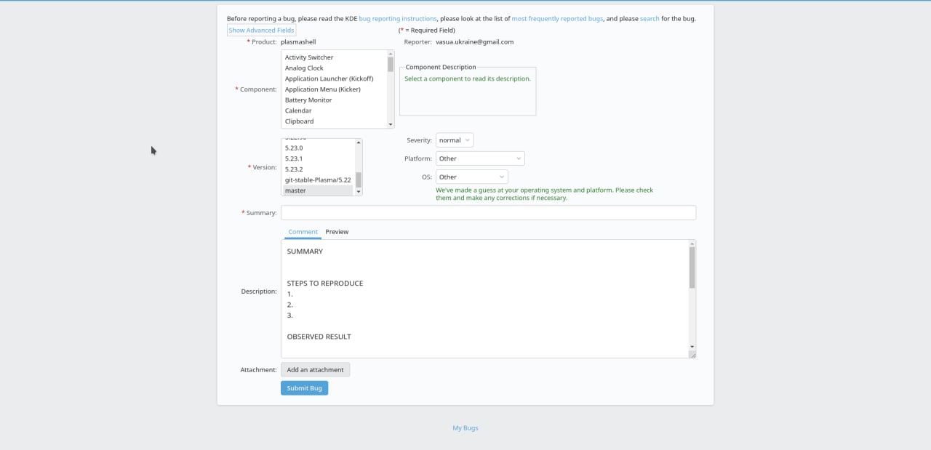Open the My Bugs link
This screenshot has width=931, height=450.
point(465,428)
